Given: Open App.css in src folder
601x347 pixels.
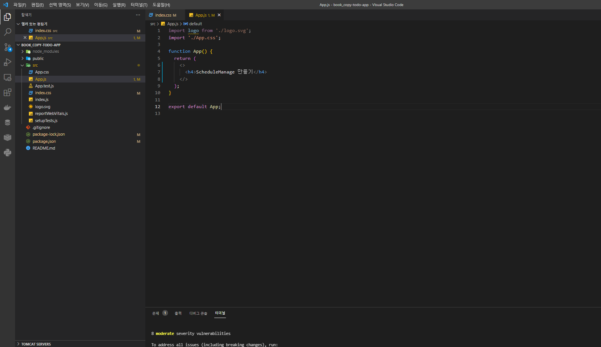Looking at the screenshot, I should 80,72.
